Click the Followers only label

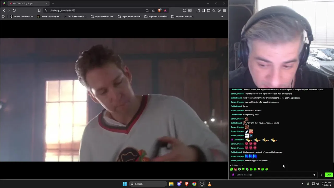coord(237,165)
